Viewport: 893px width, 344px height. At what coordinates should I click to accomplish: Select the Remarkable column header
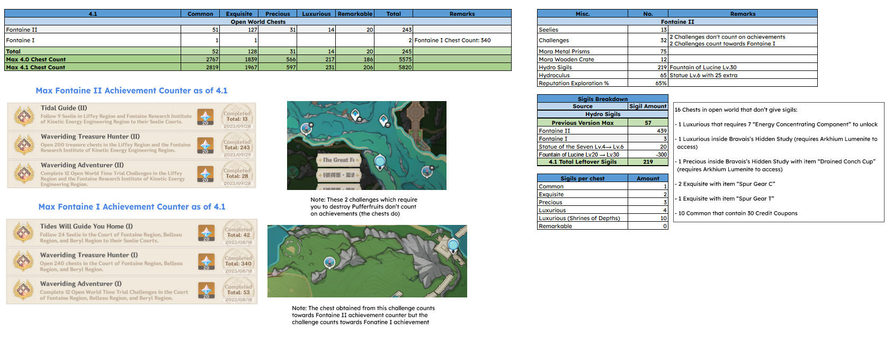pyautogui.click(x=355, y=14)
